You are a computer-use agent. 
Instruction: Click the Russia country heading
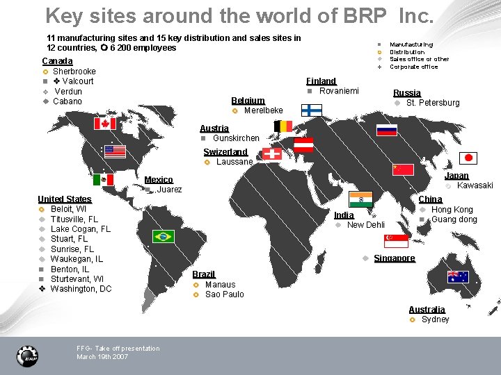point(407,93)
